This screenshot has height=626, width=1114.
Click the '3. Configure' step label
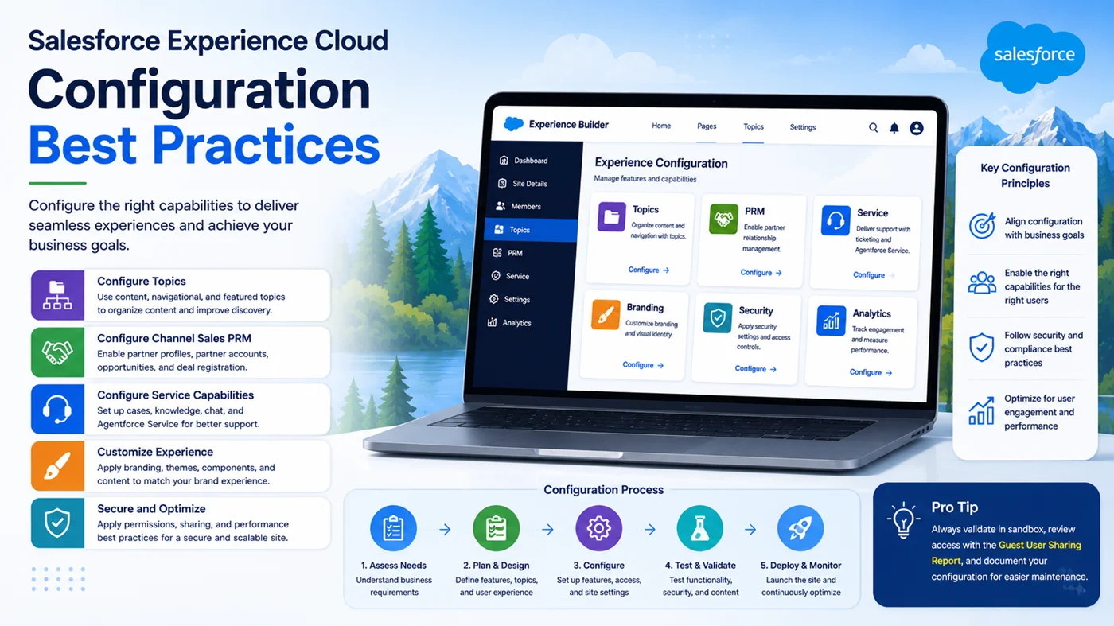pyautogui.click(x=598, y=566)
